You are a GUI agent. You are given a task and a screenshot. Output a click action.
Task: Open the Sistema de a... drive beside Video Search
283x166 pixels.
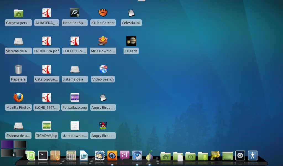coord(75,69)
